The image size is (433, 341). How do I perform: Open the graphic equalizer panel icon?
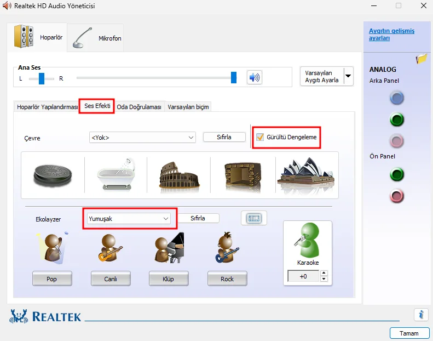pyautogui.click(x=254, y=218)
